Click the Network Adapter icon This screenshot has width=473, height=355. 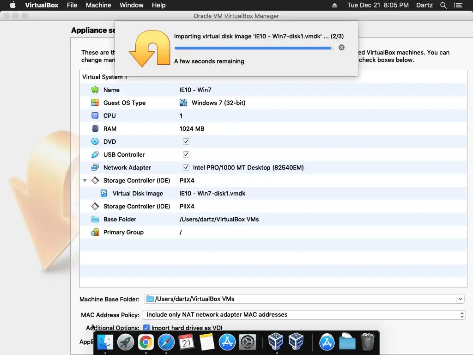point(95,167)
